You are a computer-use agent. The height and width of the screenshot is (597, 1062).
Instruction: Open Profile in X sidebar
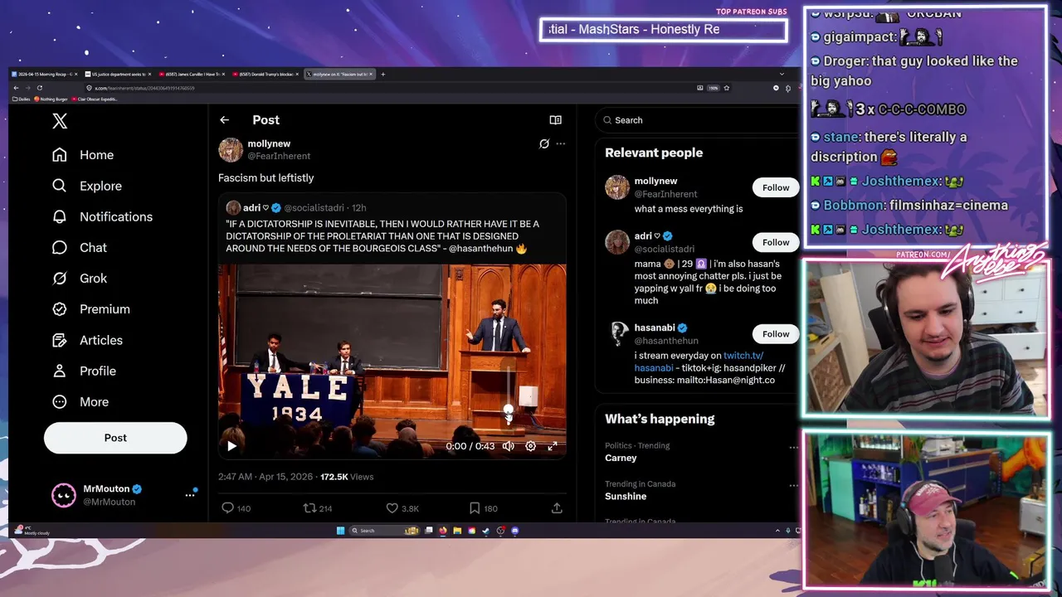pos(84,371)
